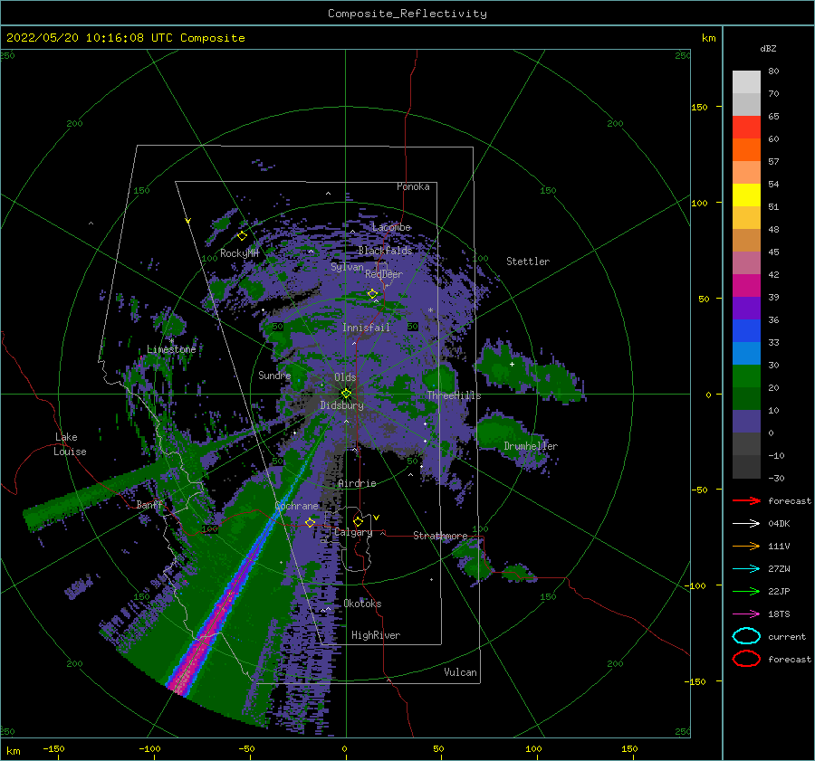Click the Sylvan label on map
Screen dimensions: 815x761
347,267
